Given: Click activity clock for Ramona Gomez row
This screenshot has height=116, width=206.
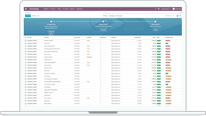Looking at the screenshot, I should click(x=101, y=68).
